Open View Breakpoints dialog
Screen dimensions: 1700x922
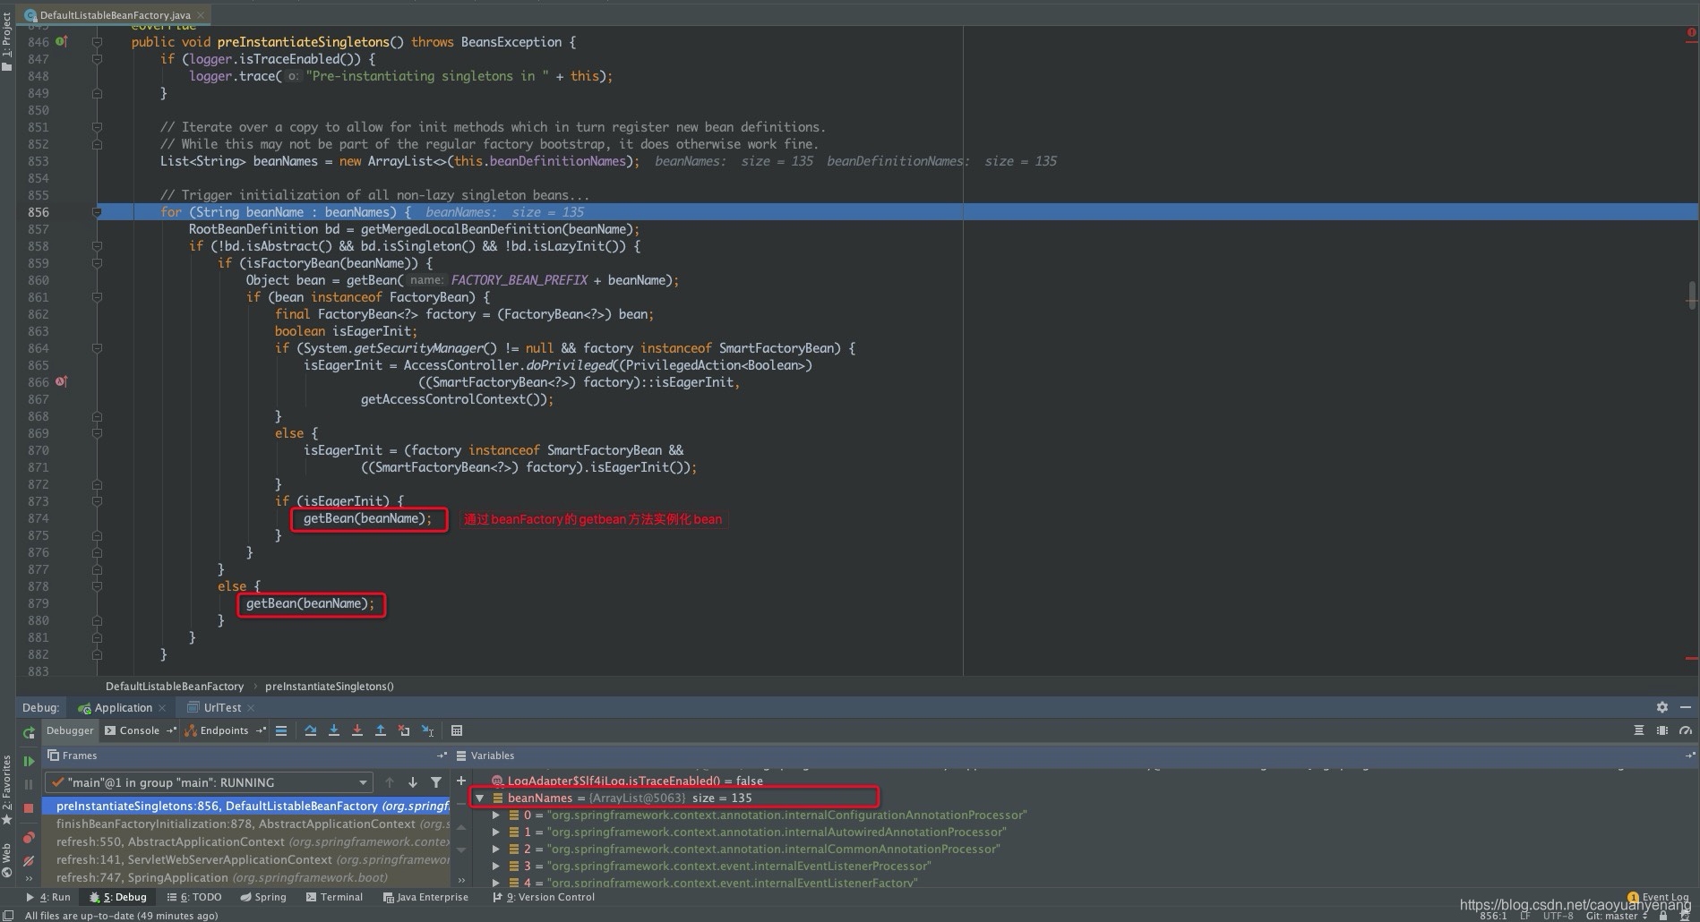coord(29,838)
